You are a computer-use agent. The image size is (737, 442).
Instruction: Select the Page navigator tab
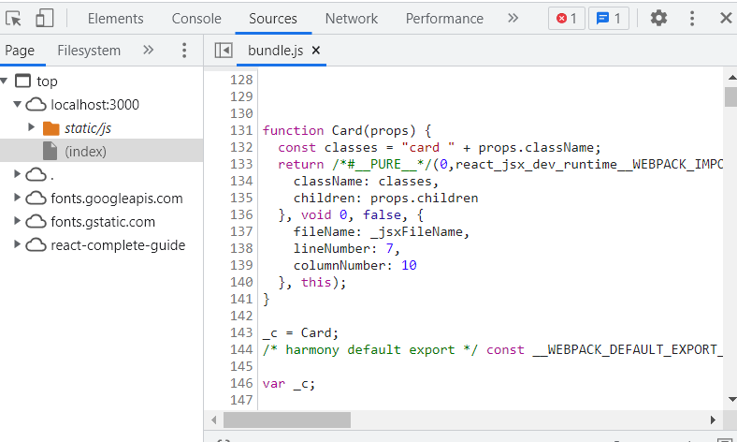(x=20, y=51)
